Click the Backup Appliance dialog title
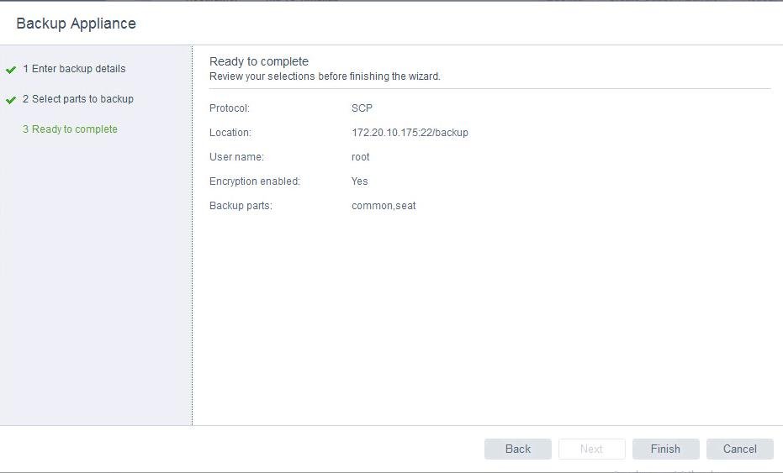The image size is (783, 473). click(x=76, y=24)
